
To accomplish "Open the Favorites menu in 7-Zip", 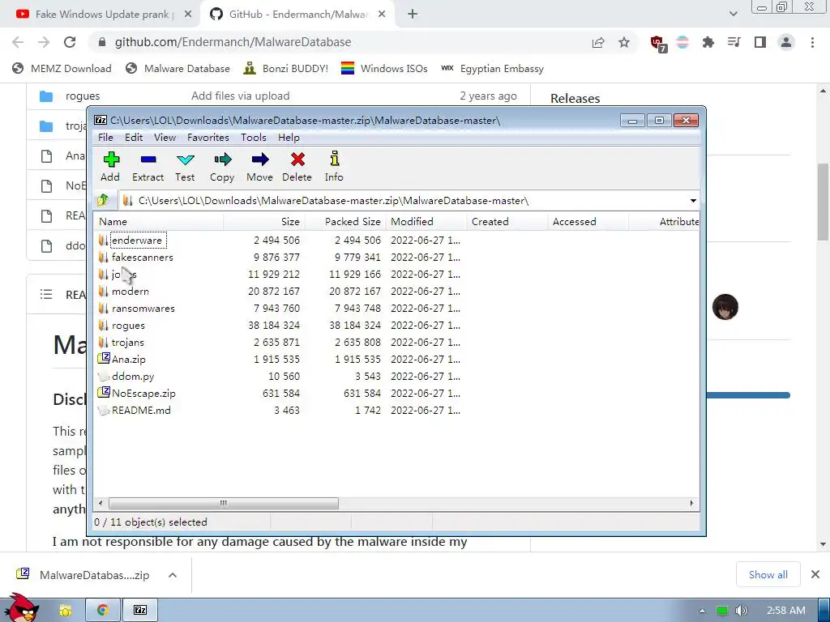I will pos(208,138).
